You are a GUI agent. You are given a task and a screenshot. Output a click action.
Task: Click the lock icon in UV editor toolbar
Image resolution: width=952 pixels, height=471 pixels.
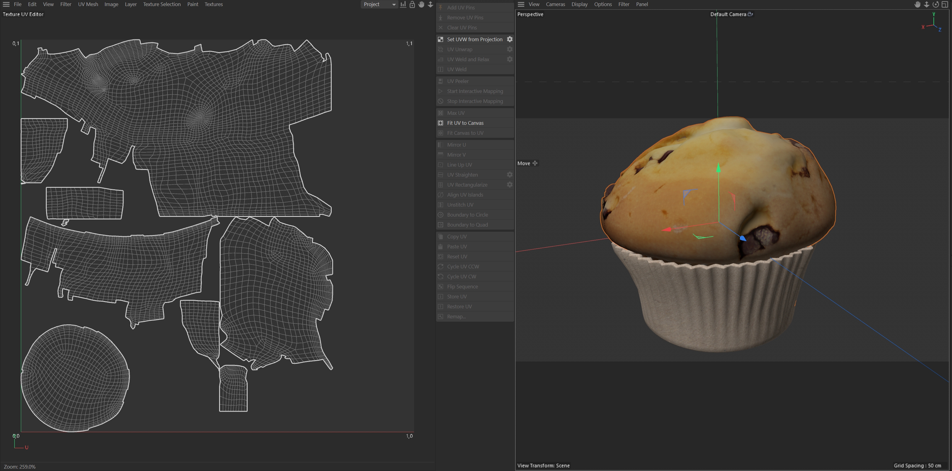pyautogui.click(x=412, y=5)
